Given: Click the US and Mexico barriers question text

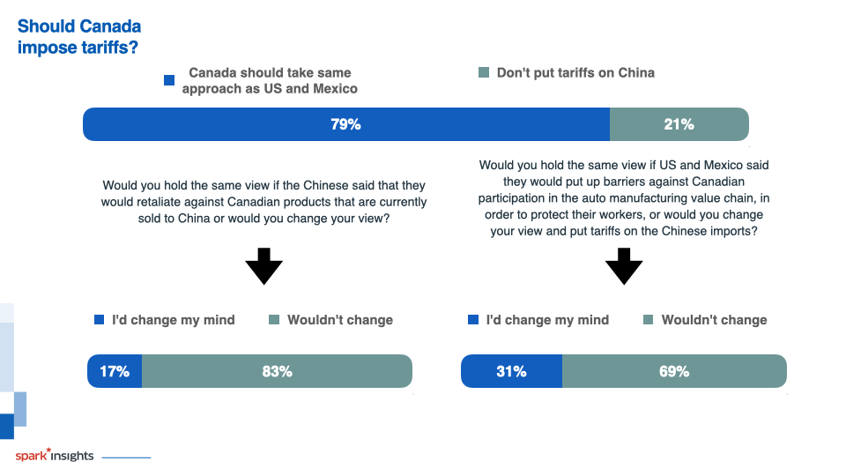Looking at the screenshot, I should [x=624, y=198].
